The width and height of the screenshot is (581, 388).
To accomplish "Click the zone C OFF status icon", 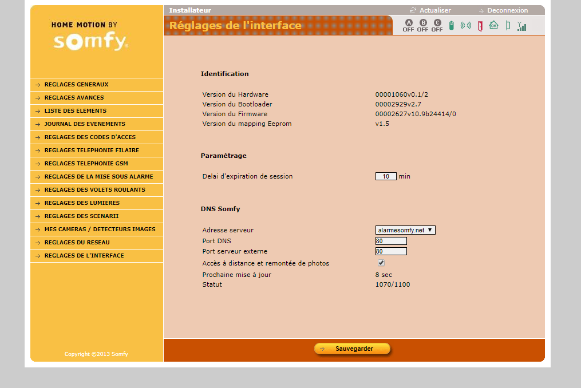I will click(437, 25).
